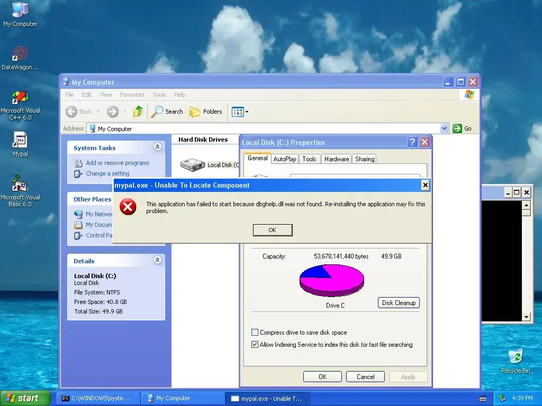The image size is (542, 406).
Task: Open the My Computer desktop icon
Action: (20, 14)
